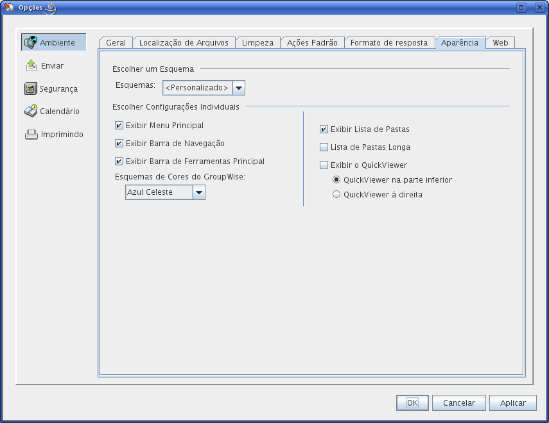549x423 pixels.
Task: Open the Imprimindo printer icon
Action: (x=31, y=135)
